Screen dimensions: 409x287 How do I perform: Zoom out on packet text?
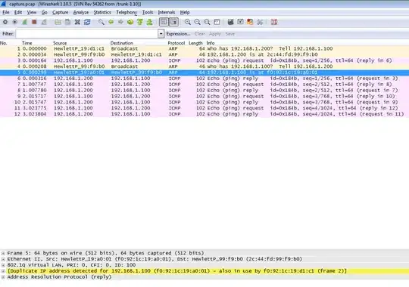pos(197,22)
